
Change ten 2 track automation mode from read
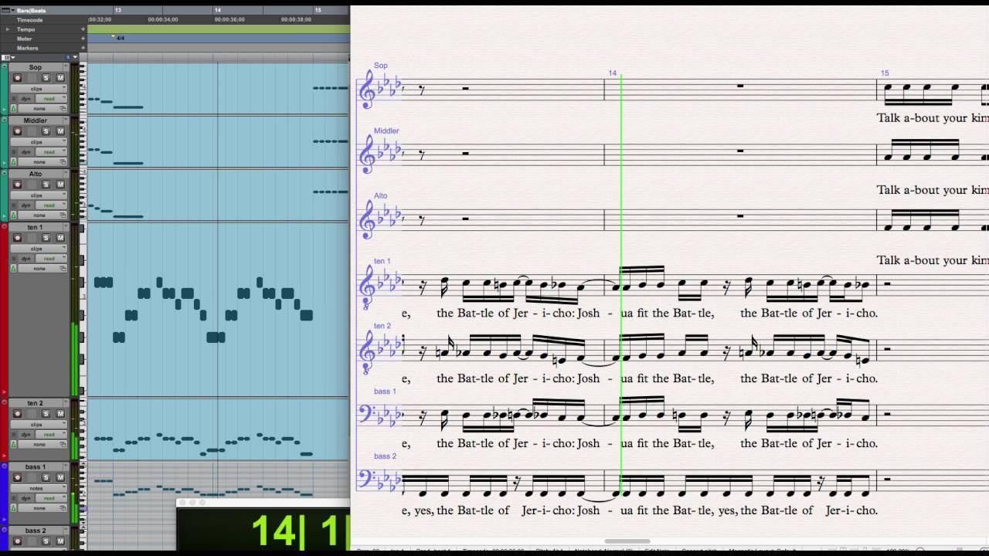coord(53,435)
